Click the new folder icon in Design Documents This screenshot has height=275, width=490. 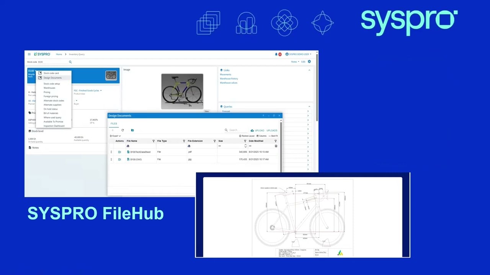tap(132, 130)
